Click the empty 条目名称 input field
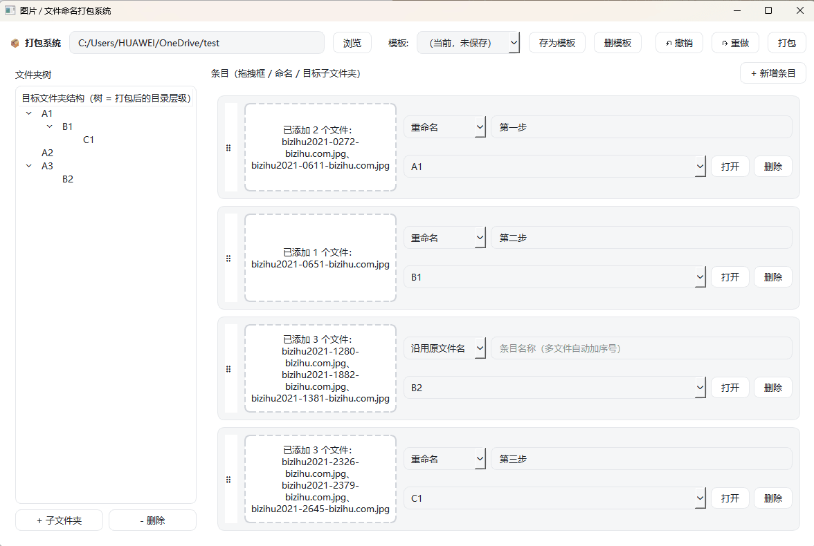The height and width of the screenshot is (546, 814). pos(642,348)
